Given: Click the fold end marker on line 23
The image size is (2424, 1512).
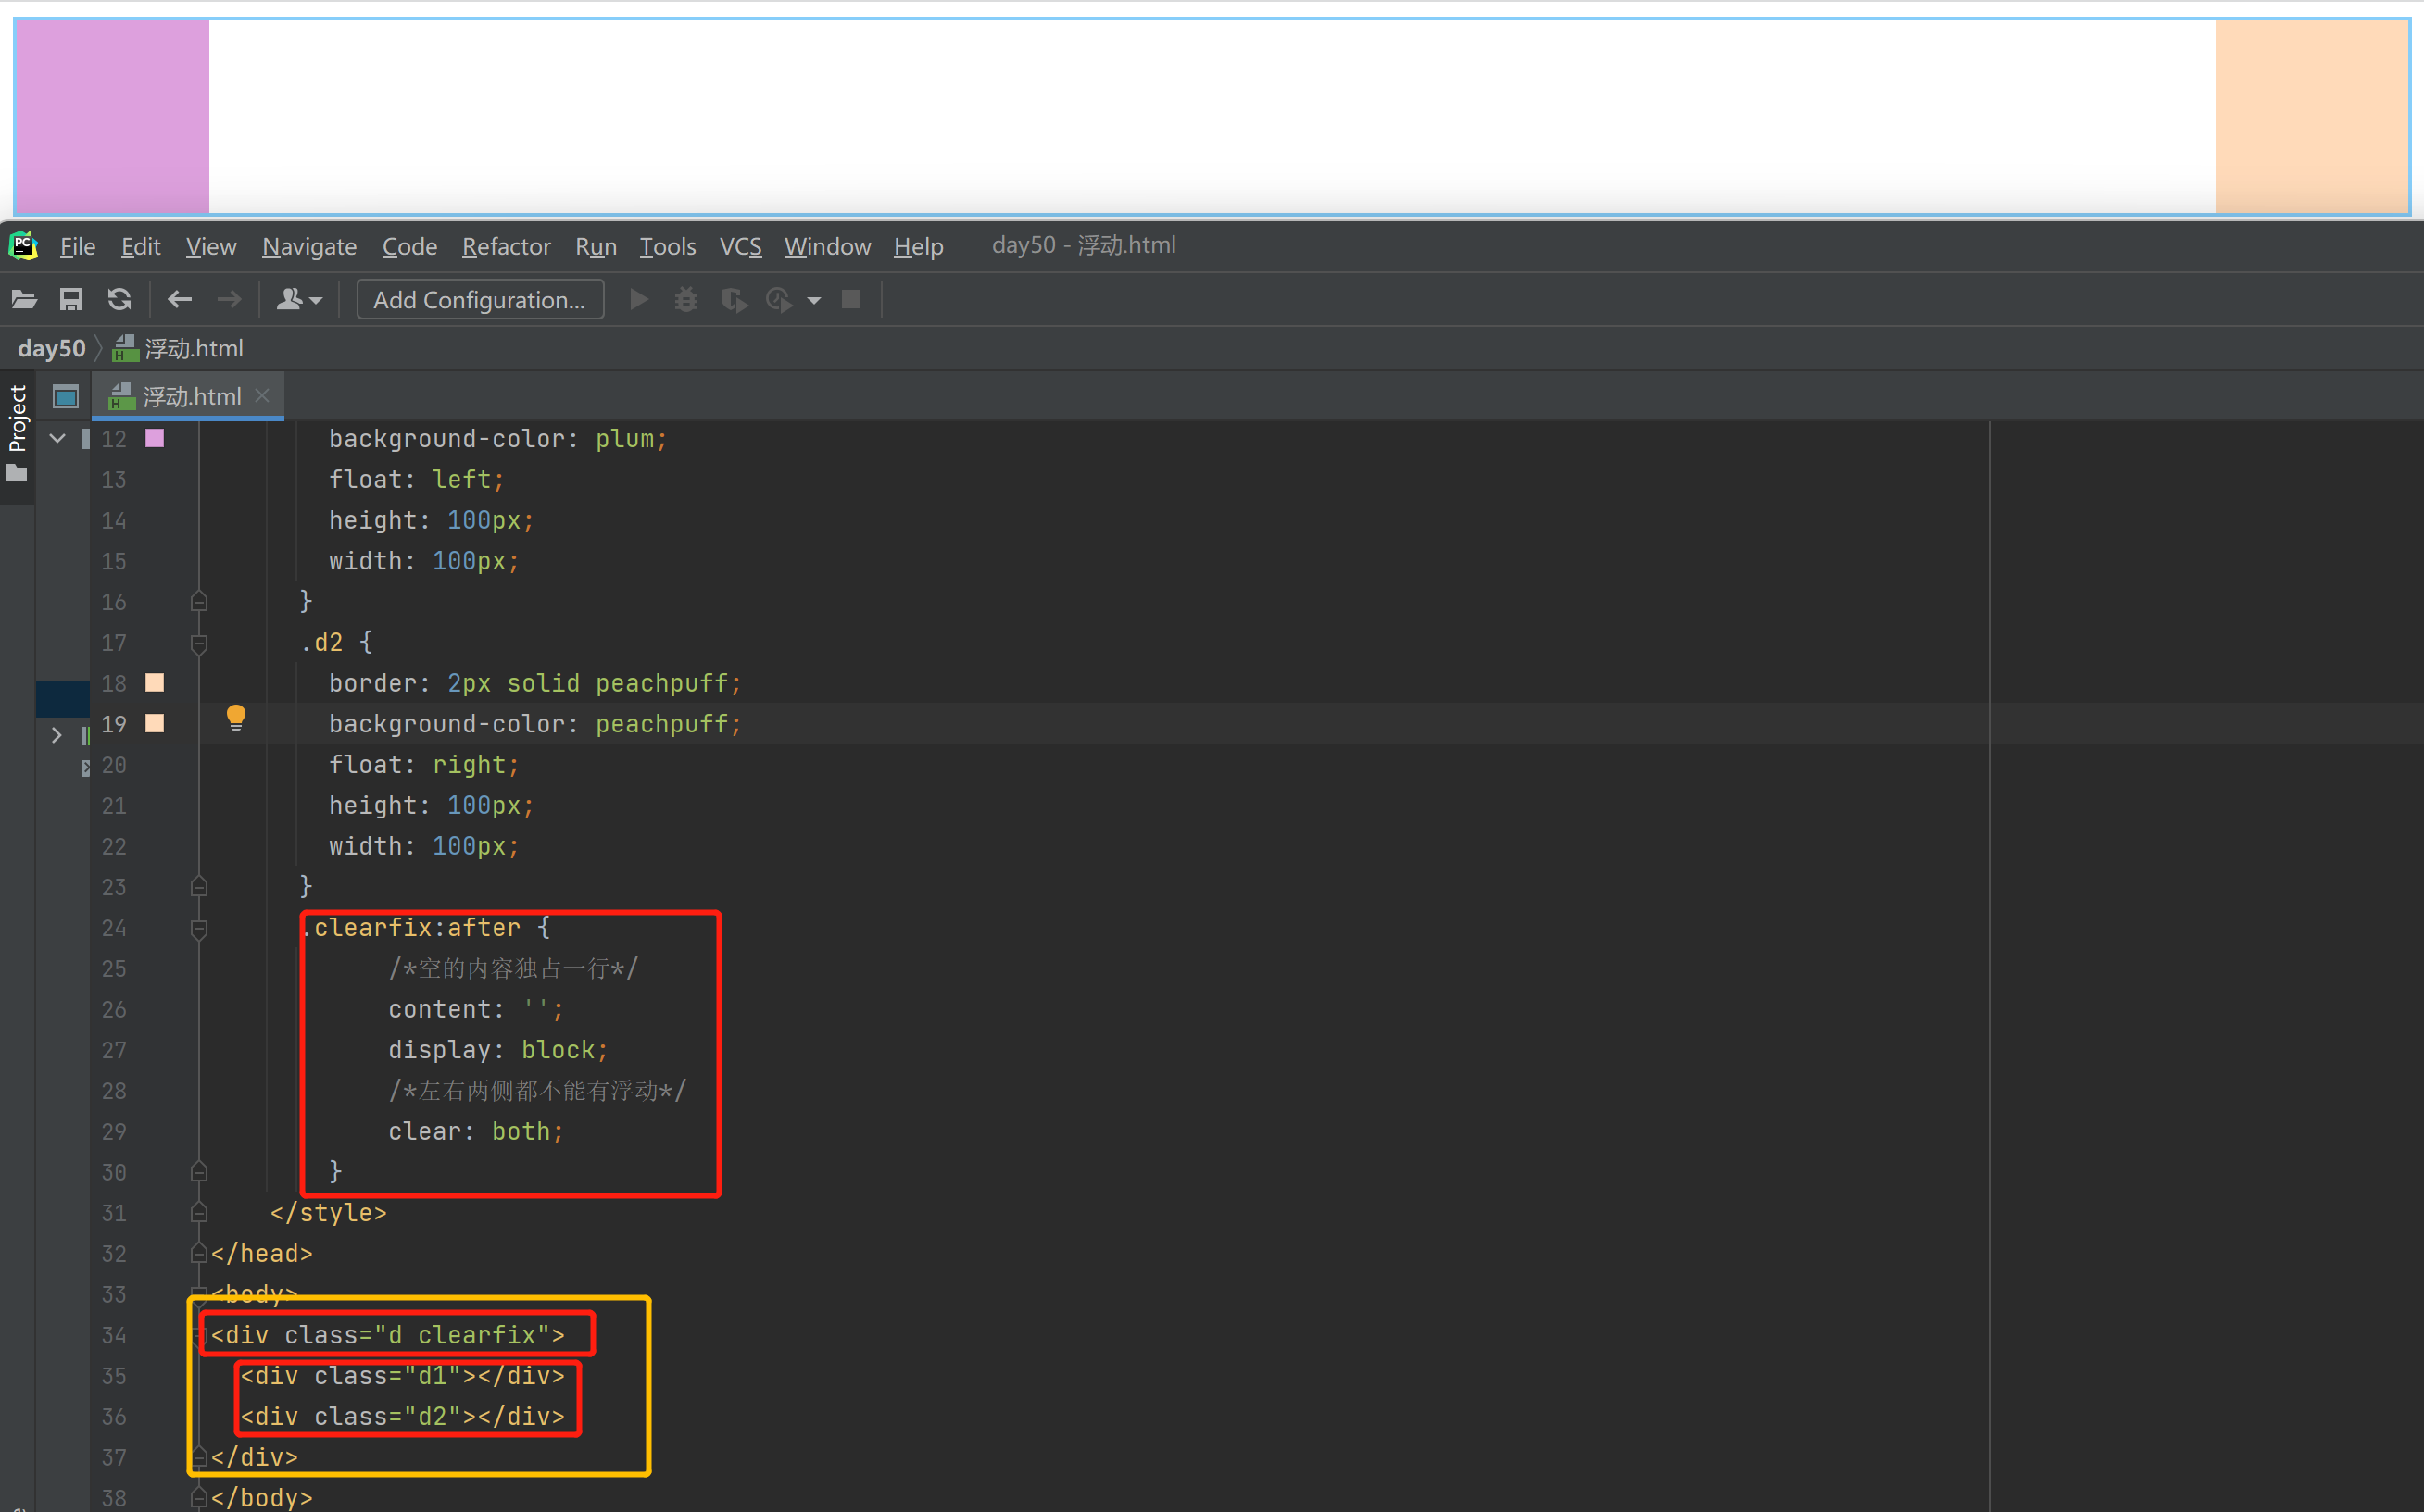Looking at the screenshot, I should click(x=199, y=887).
